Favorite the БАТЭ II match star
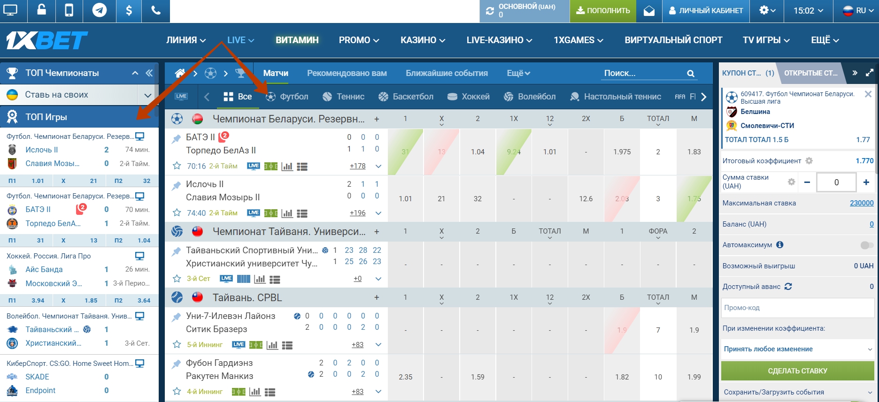Image resolution: width=879 pixels, height=402 pixels. (177, 166)
